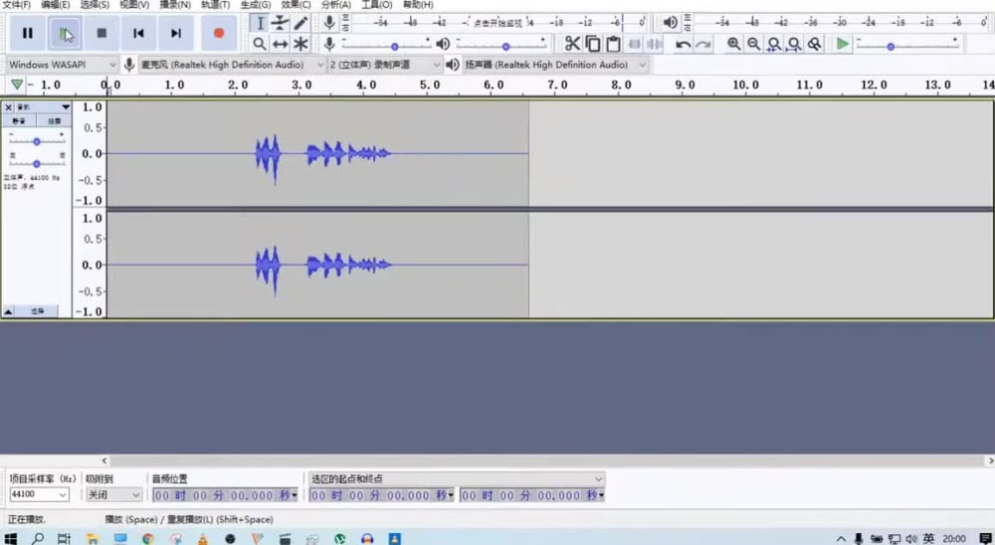Open Windows taskbar search
Image resolution: width=995 pixels, height=545 pixels.
[38, 539]
